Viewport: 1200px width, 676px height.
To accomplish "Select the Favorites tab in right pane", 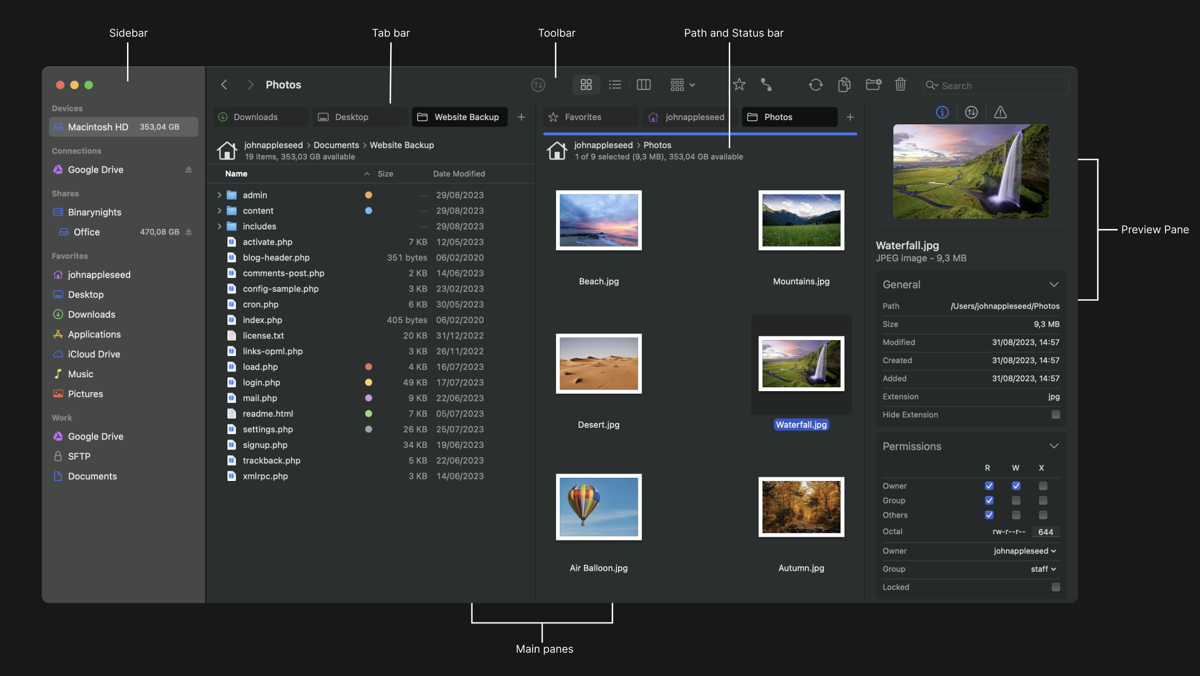I will tap(583, 117).
